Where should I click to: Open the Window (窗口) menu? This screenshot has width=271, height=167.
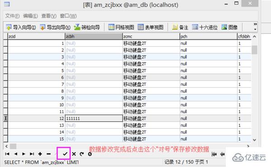pos(68,16)
